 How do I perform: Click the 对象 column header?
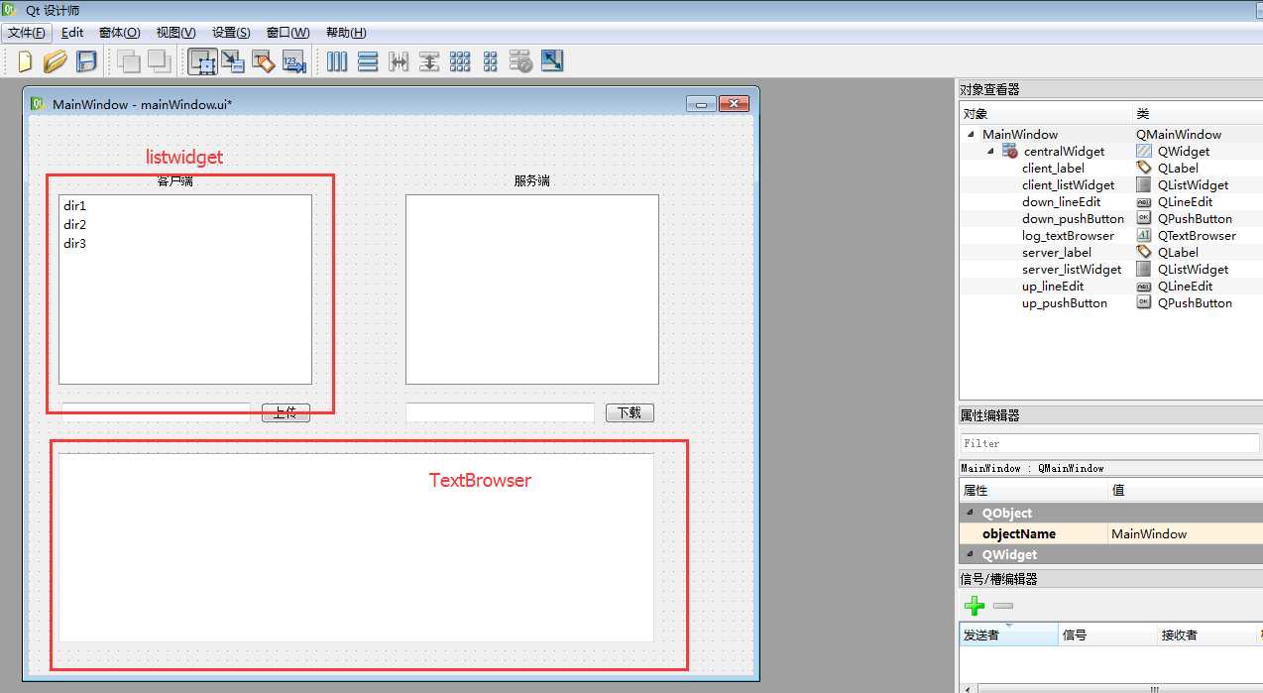(x=1046, y=114)
